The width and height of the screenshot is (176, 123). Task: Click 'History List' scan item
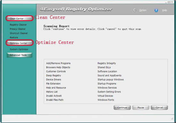point(52,92)
